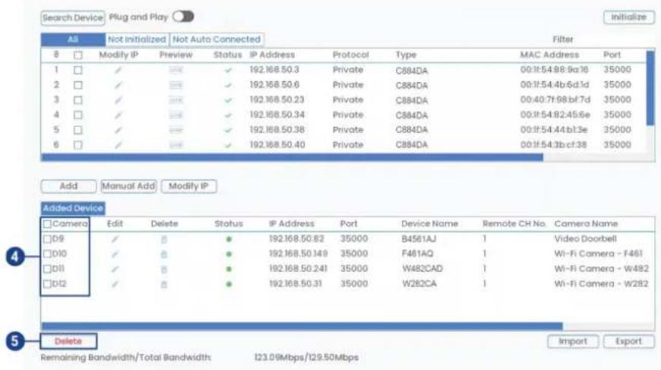Click status checkmark for 192.168.50.3
The image size is (661, 370).
pos(228,71)
